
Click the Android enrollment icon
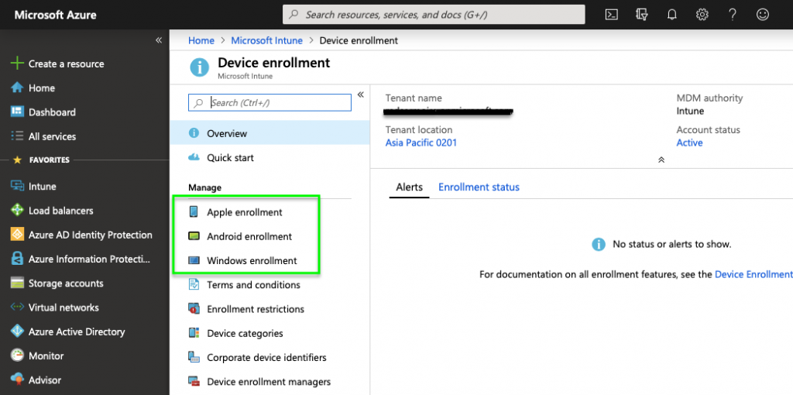tap(194, 236)
